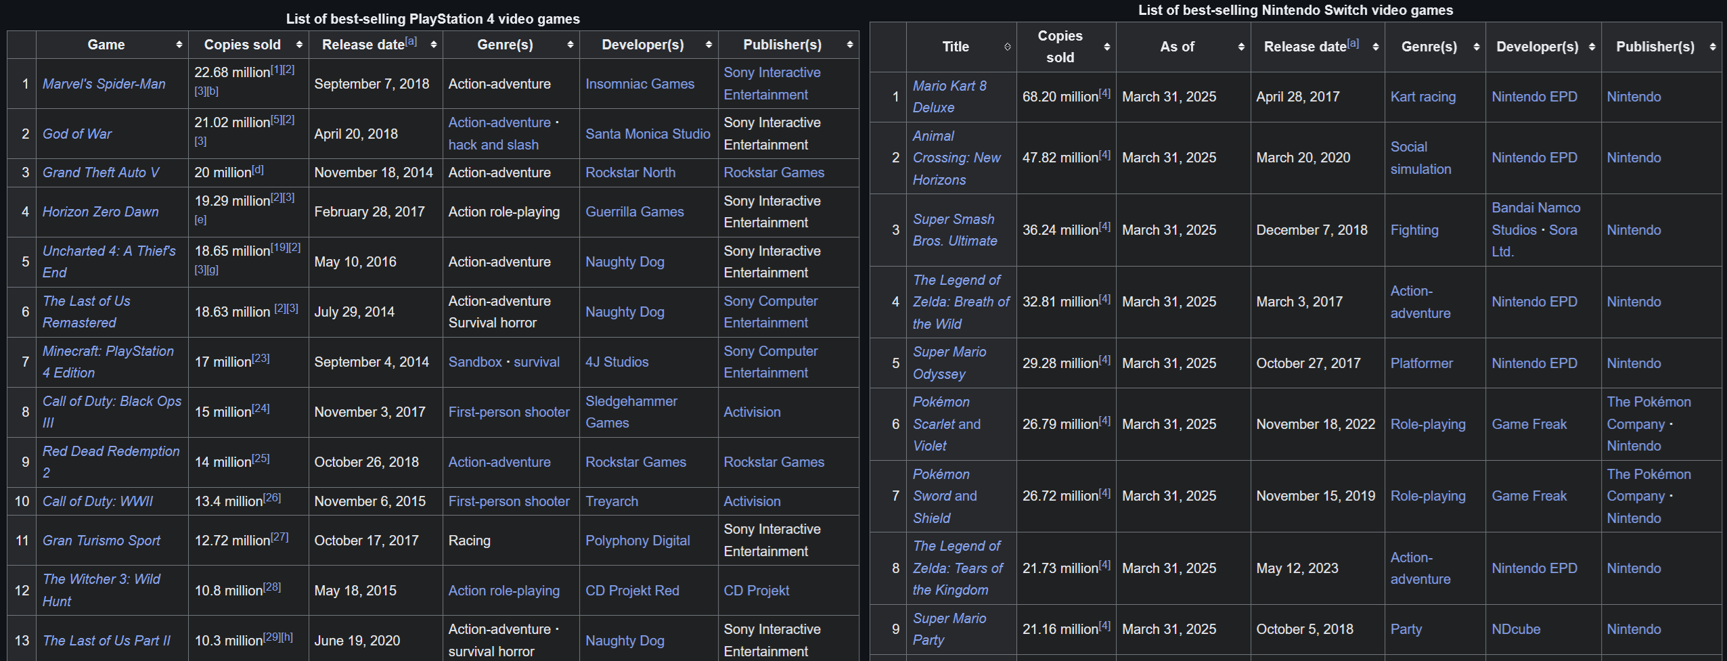Open The Last of Us Part II link
The height and width of the screenshot is (661, 1727).
tap(106, 641)
